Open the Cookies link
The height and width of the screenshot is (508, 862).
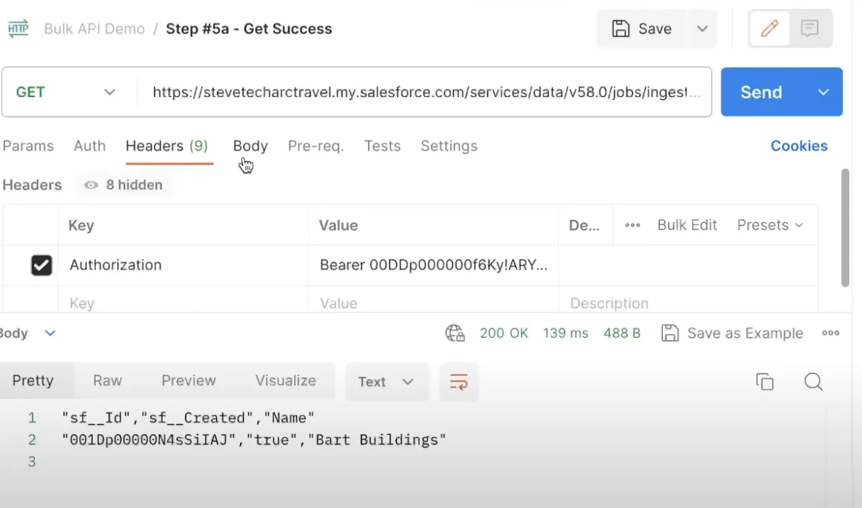point(799,146)
